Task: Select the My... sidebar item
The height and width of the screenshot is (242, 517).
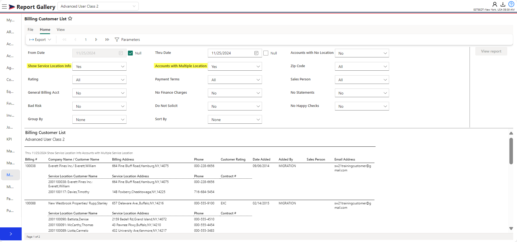Action: [x=11, y=20]
